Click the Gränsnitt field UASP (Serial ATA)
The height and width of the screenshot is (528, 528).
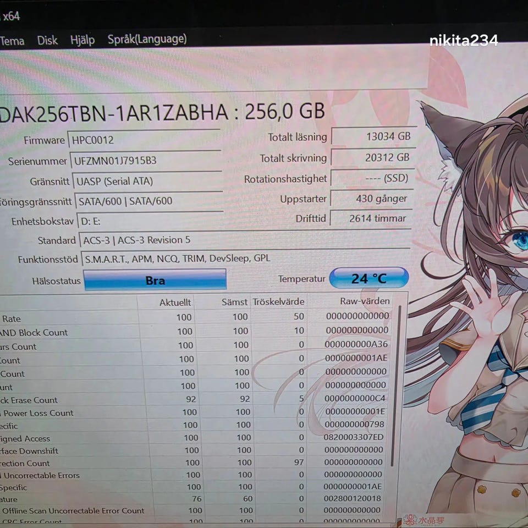point(147,181)
